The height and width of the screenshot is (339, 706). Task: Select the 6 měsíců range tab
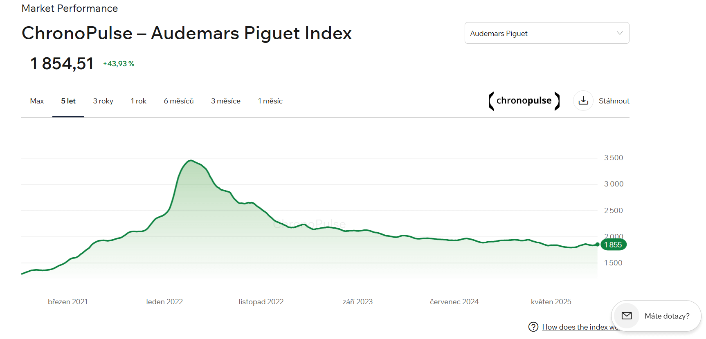[x=179, y=101]
